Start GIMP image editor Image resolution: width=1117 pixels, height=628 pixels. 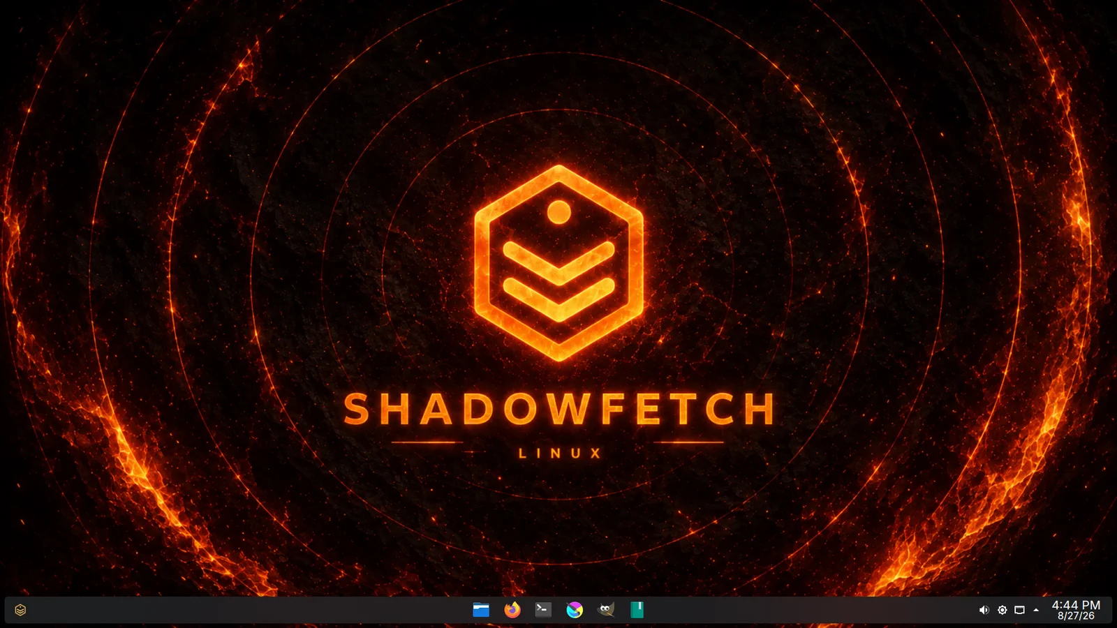tap(606, 610)
